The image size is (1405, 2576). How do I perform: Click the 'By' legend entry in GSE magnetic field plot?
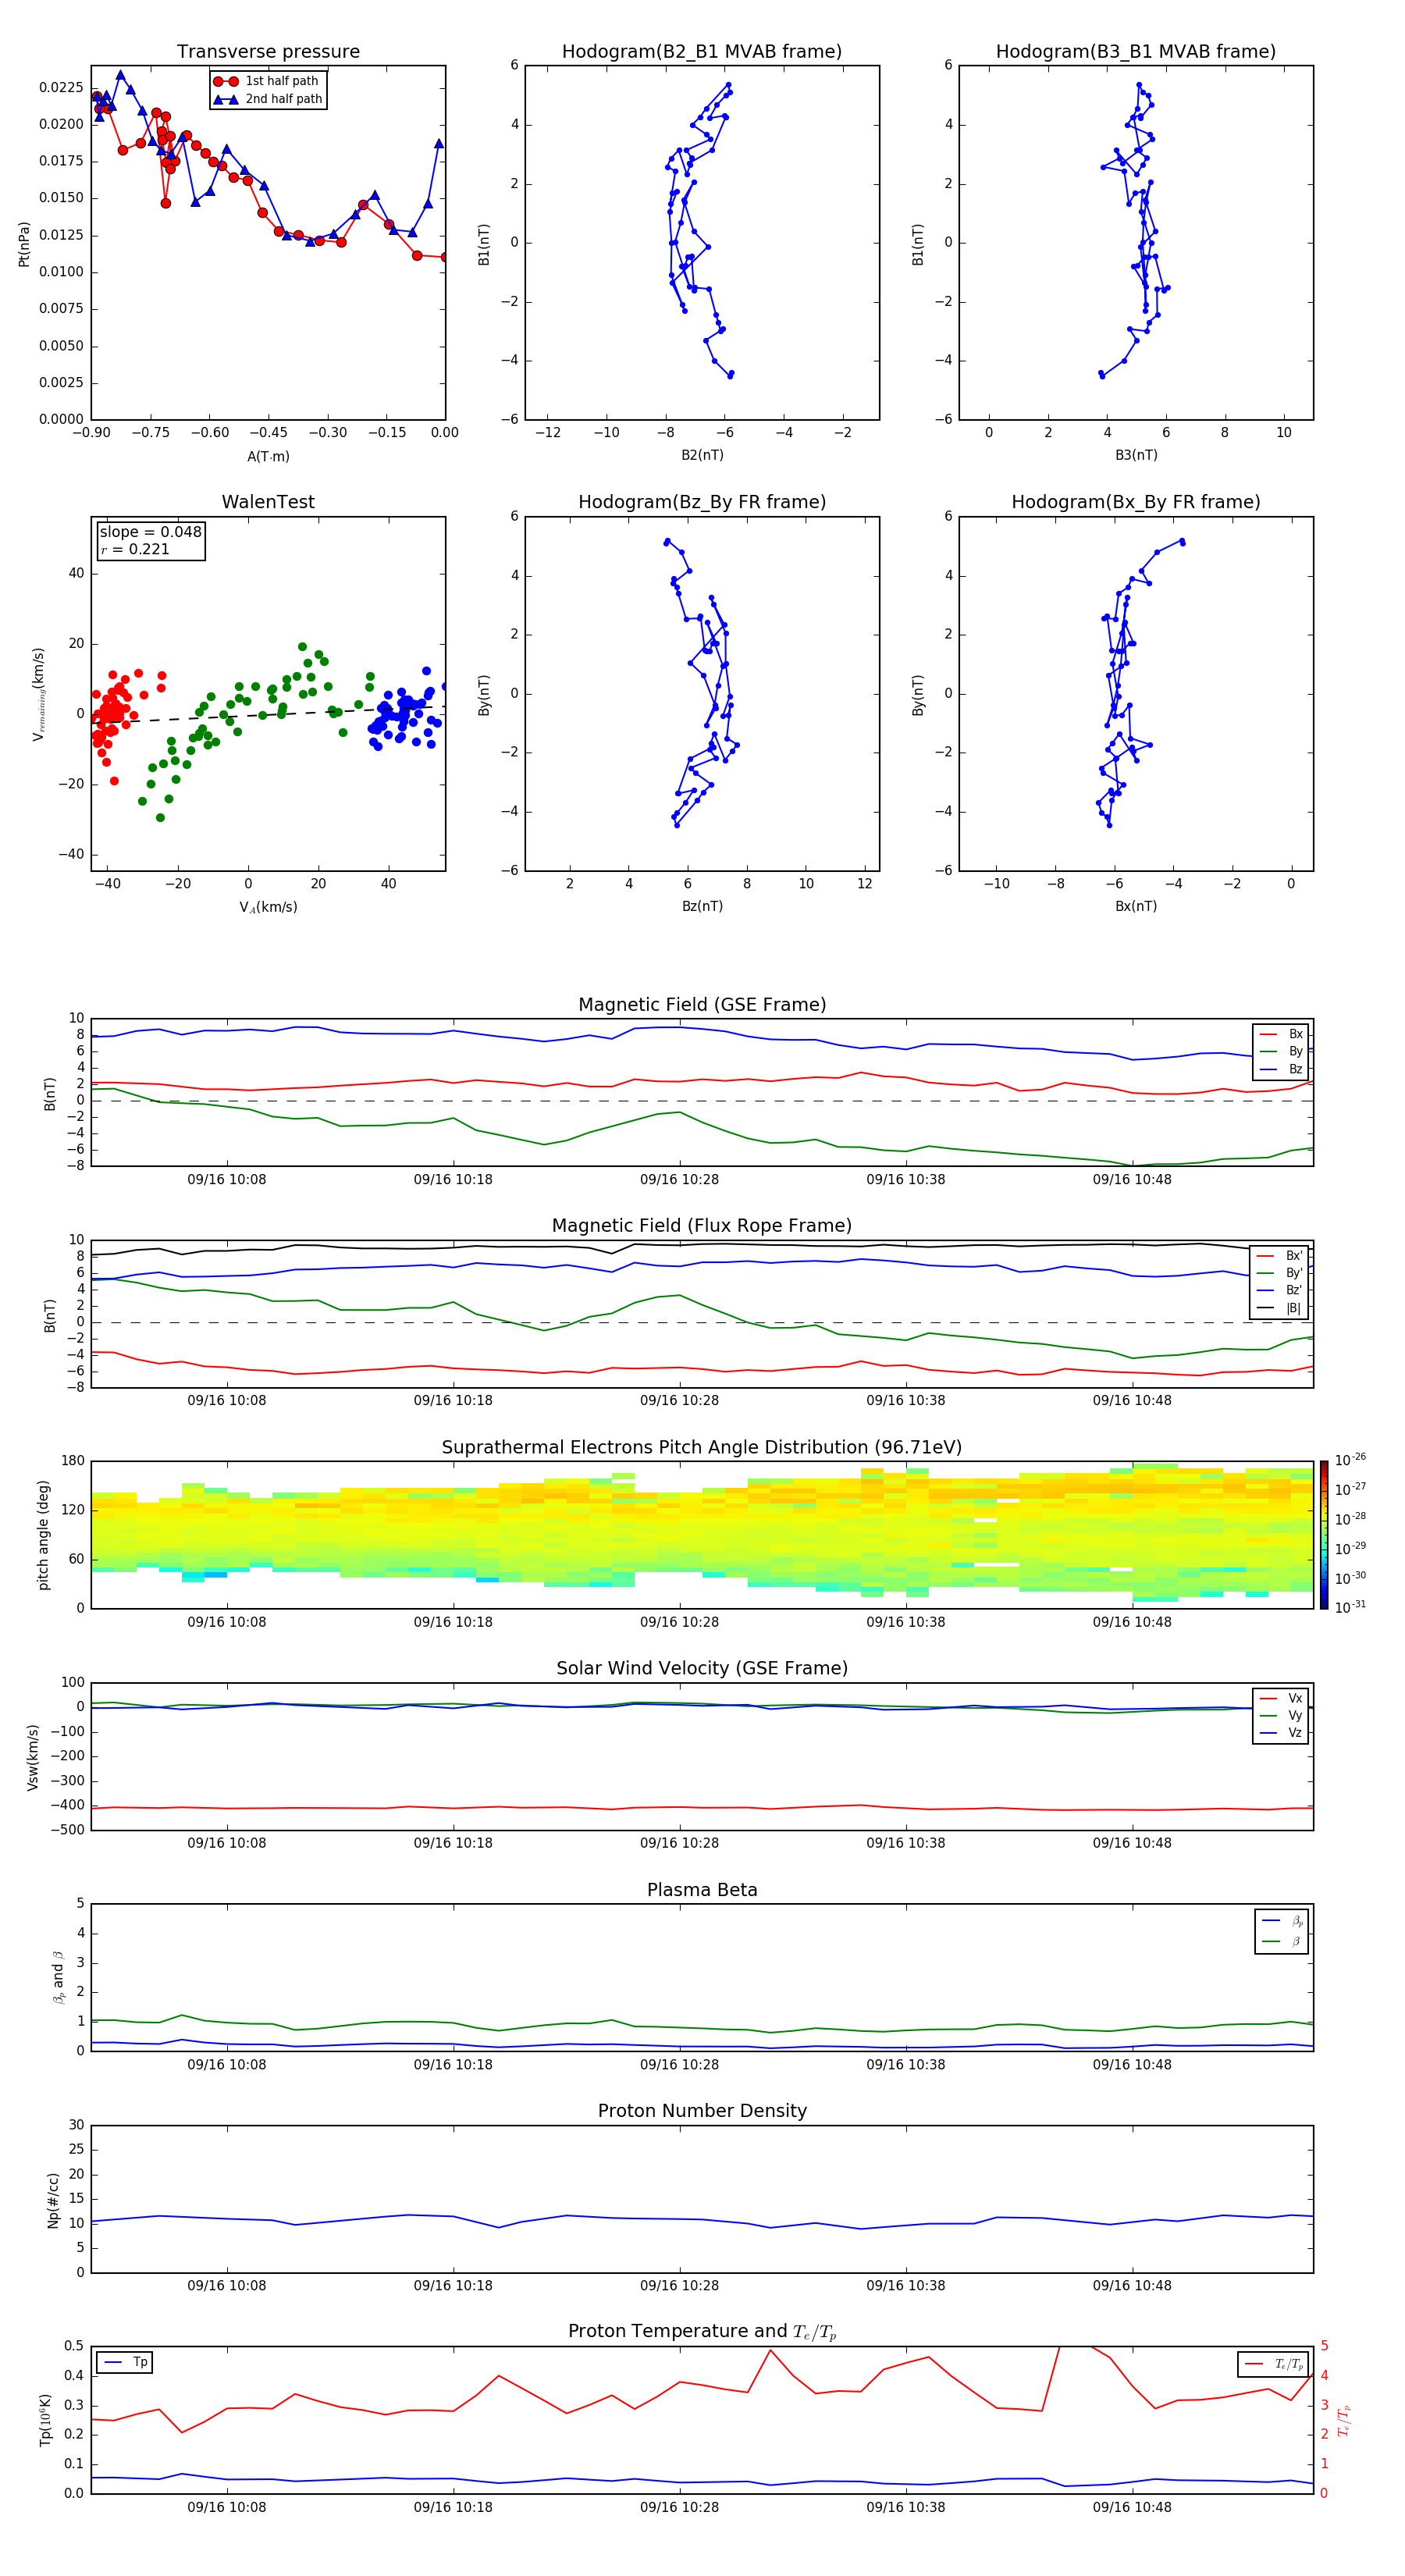[x=1282, y=1051]
